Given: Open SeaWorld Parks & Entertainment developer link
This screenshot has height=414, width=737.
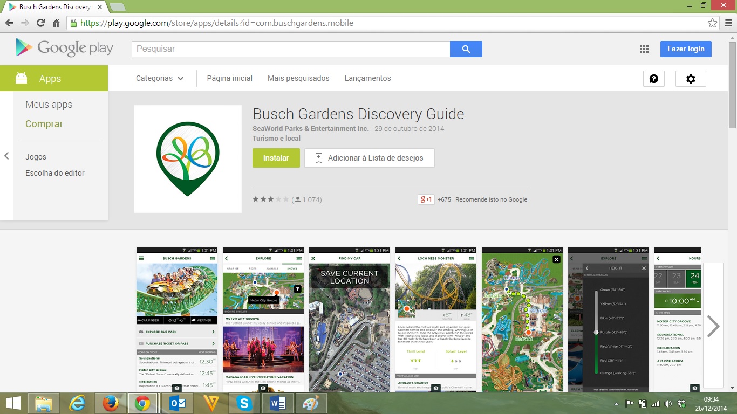Looking at the screenshot, I should point(310,129).
